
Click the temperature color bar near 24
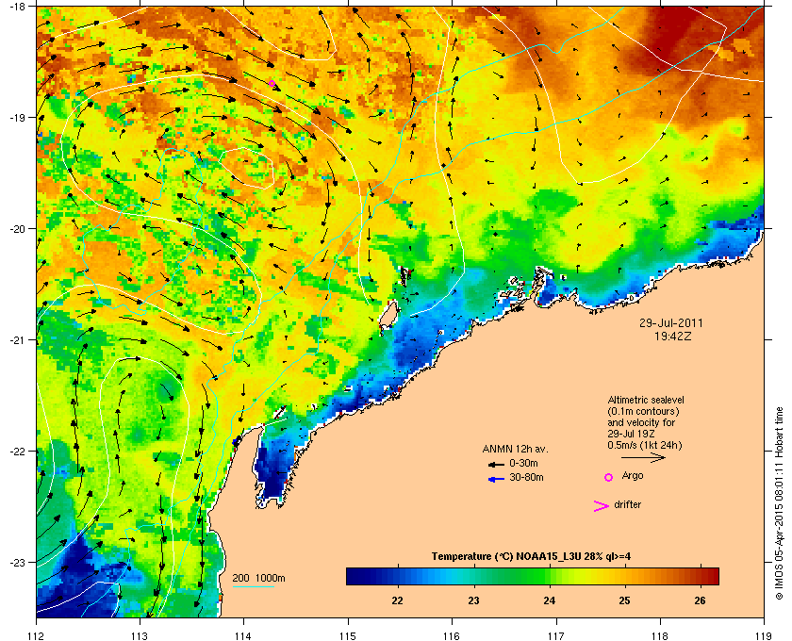(x=550, y=576)
